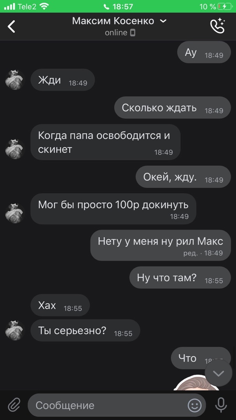Expand the chevron beside Максим Косенко
The width and height of the screenshot is (236, 420).
pyautogui.click(x=163, y=21)
